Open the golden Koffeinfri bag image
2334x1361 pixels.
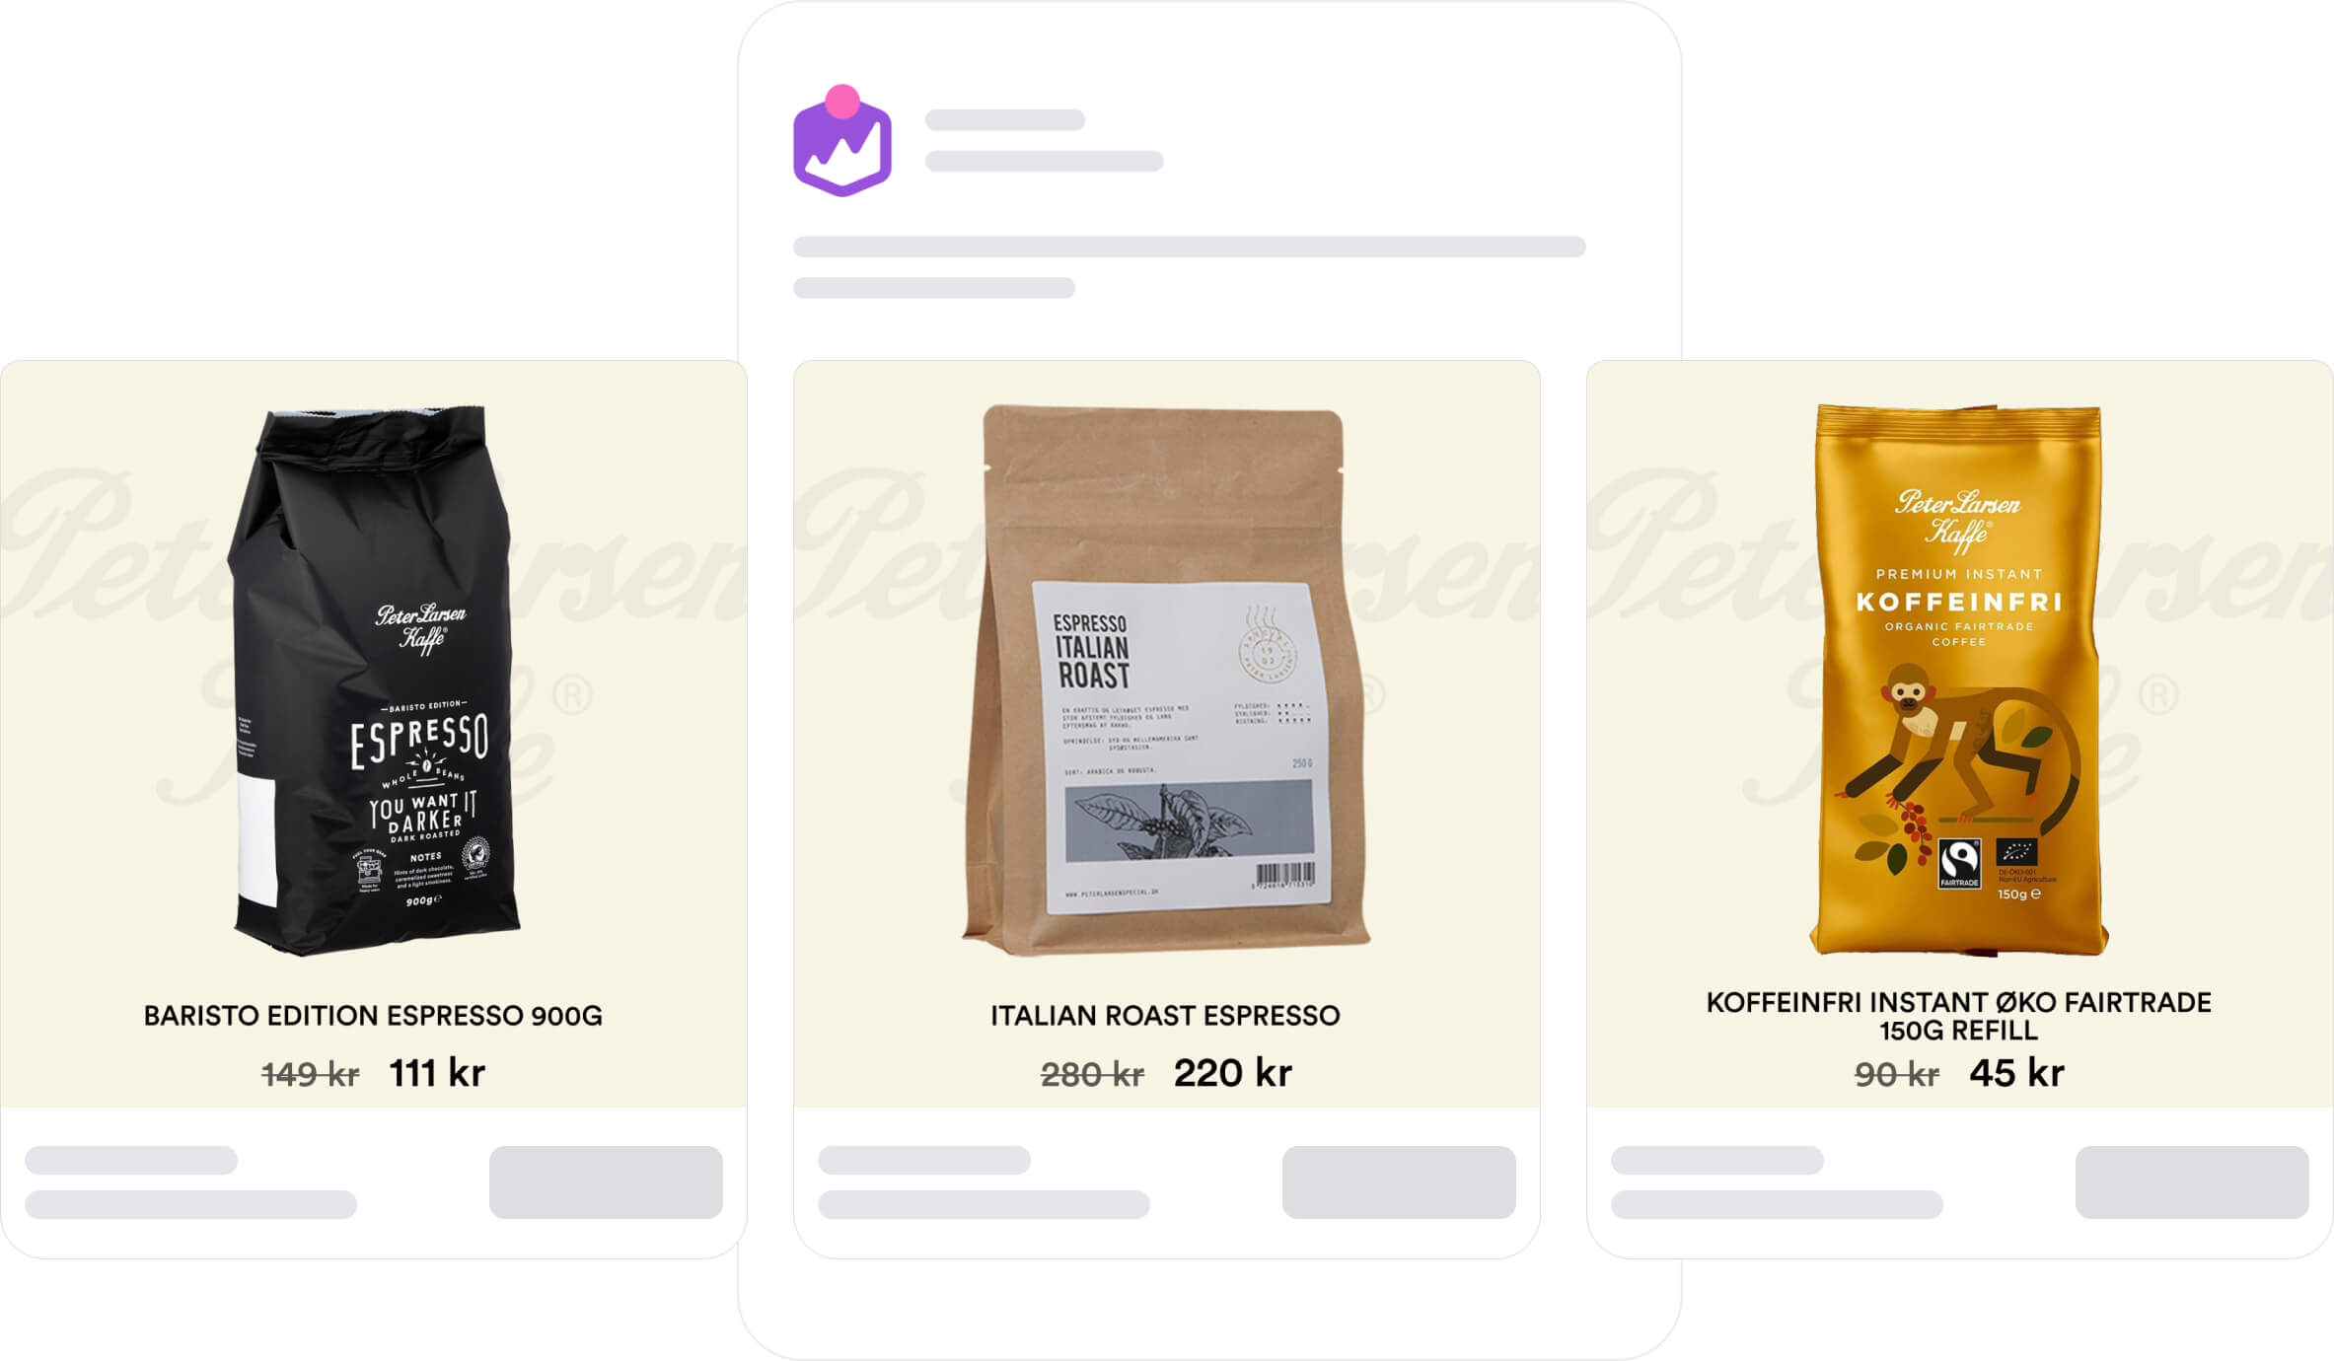pyautogui.click(x=1959, y=680)
